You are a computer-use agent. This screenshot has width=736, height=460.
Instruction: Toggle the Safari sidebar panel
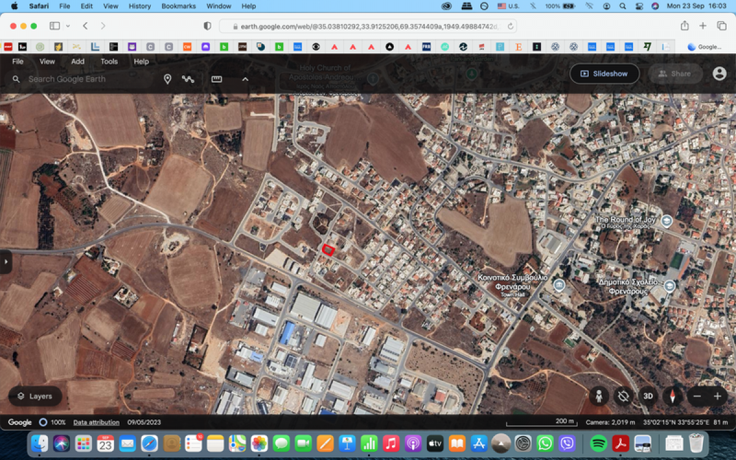[55, 26]
